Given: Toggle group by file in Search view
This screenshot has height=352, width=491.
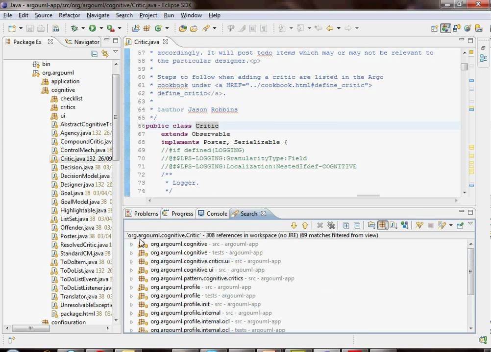Looking at the screenshot, I should pos(393,225).
